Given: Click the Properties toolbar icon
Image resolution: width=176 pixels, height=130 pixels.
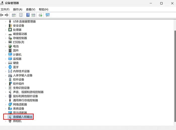Looking at the screenshot, I should (x=21, y=15).
